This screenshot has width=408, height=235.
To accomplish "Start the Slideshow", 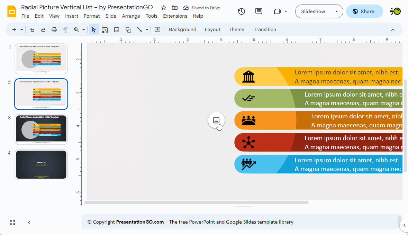I will 313,11.
